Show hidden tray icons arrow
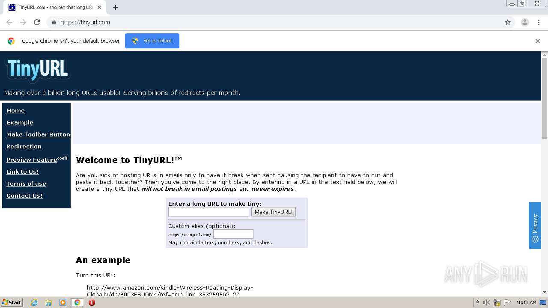The width and height of the screenshot is (548, 308). [x=477, y=302]
